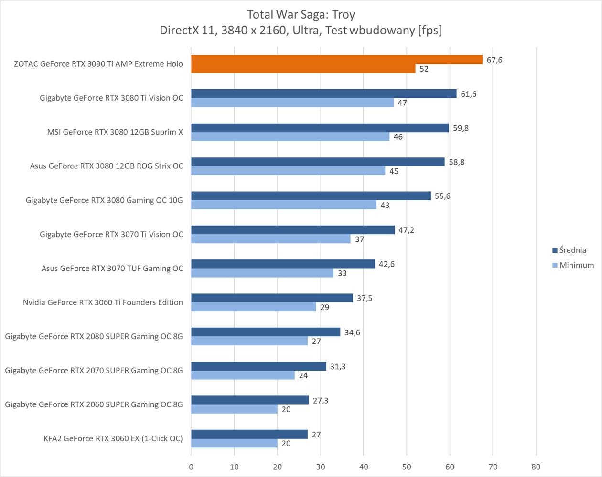The height and width of the screenshot is (477, 602).
Task: Click the Nvidia RTX 3060 Ti Founders Edition average bar
Action: 272,298
